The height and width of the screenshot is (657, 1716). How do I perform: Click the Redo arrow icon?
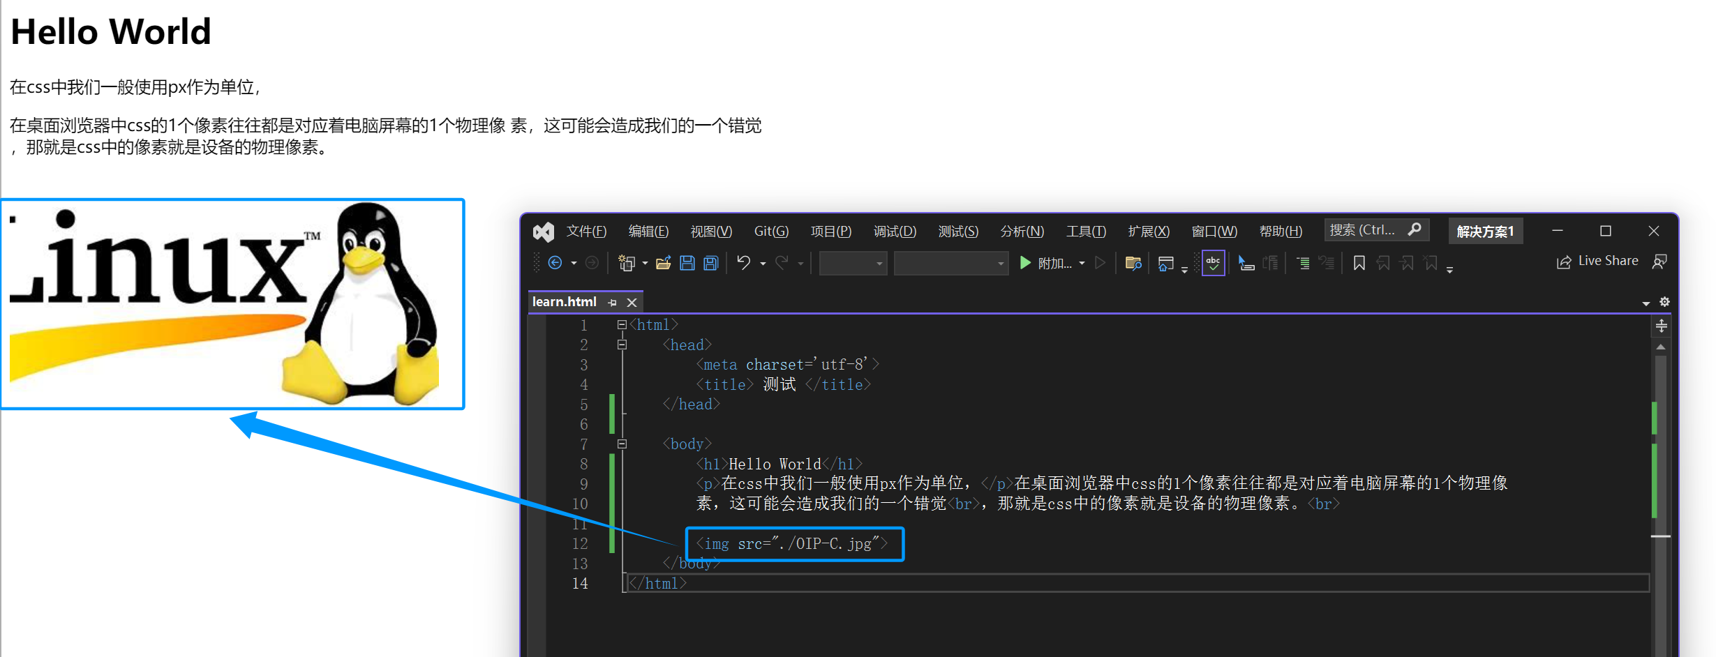[x=782, y=263]
